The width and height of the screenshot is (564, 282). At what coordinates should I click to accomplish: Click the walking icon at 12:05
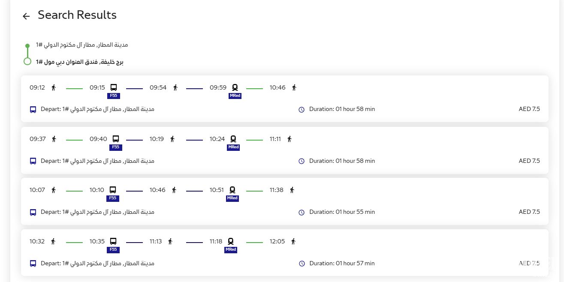[293, 241]
